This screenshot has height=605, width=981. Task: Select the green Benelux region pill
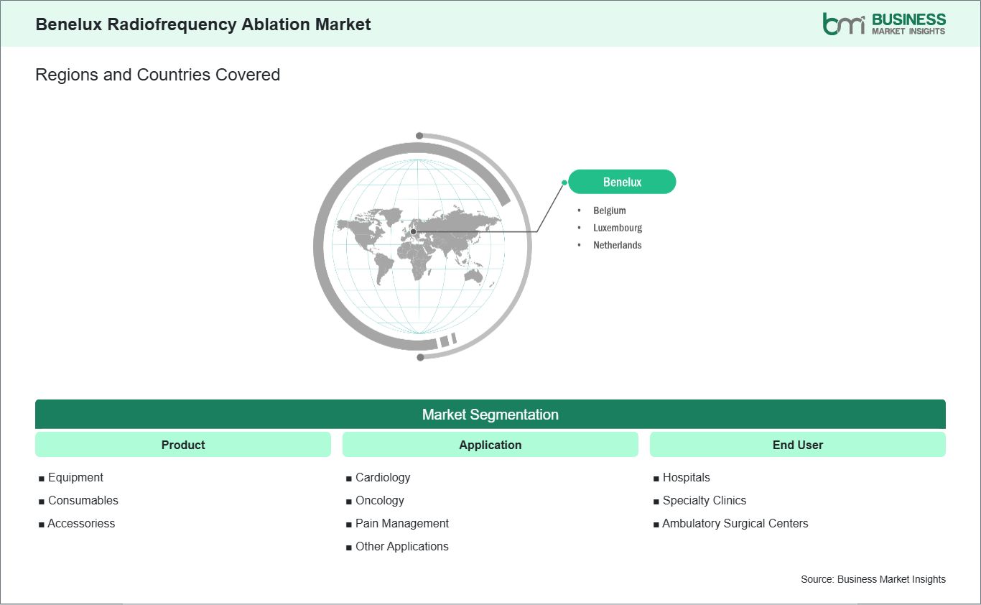622,182
